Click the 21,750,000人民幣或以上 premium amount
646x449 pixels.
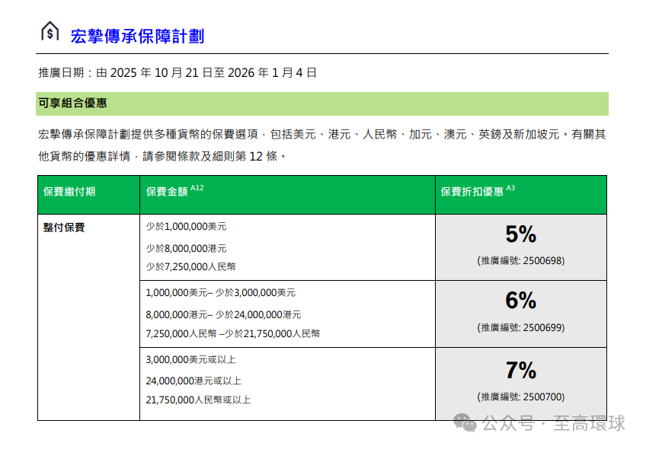(x=198, y=400)
